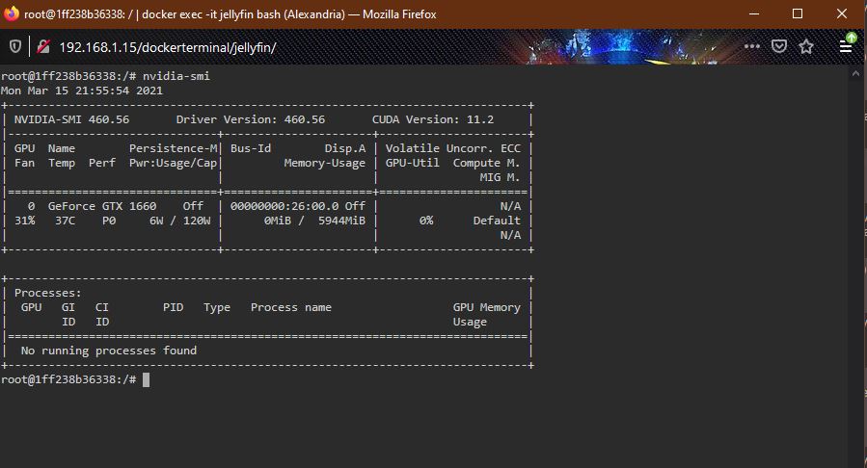Image resolution: width=867 pixels, height=468 pixels.
Task: Click the 'nvidia-smi' command text
Action: click(x=176, y=76)
